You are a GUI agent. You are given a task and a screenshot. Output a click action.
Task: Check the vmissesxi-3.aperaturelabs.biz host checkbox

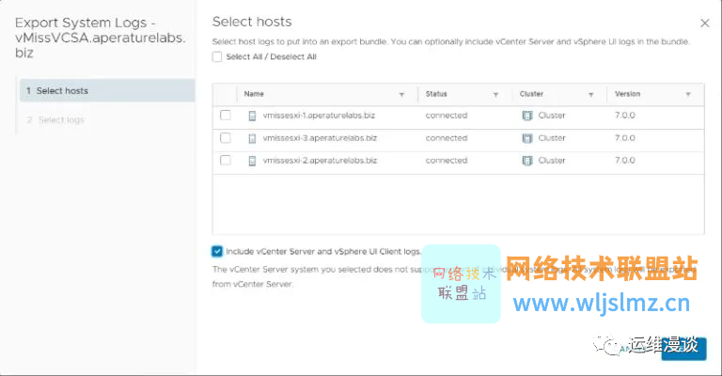pyautogui.click(x=226, y=137)
